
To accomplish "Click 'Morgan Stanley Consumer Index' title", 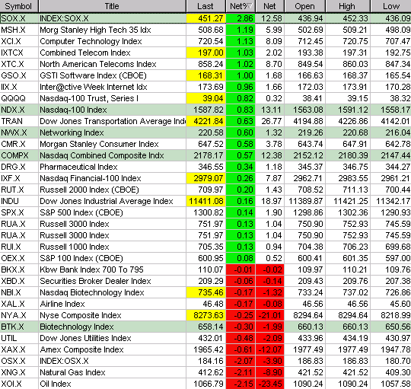I will 100,144.
